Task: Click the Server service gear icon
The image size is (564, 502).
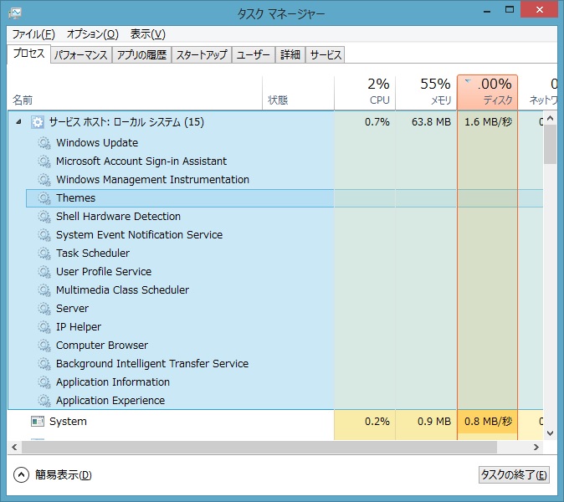Action: (44, 309)
